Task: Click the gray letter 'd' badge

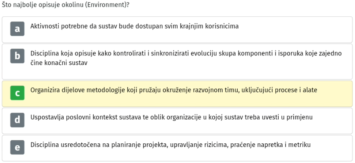Action: pyautogui.click(x=17, y=120)
